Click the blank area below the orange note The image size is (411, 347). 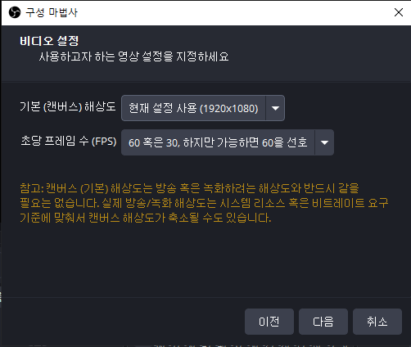click(205, 259)
